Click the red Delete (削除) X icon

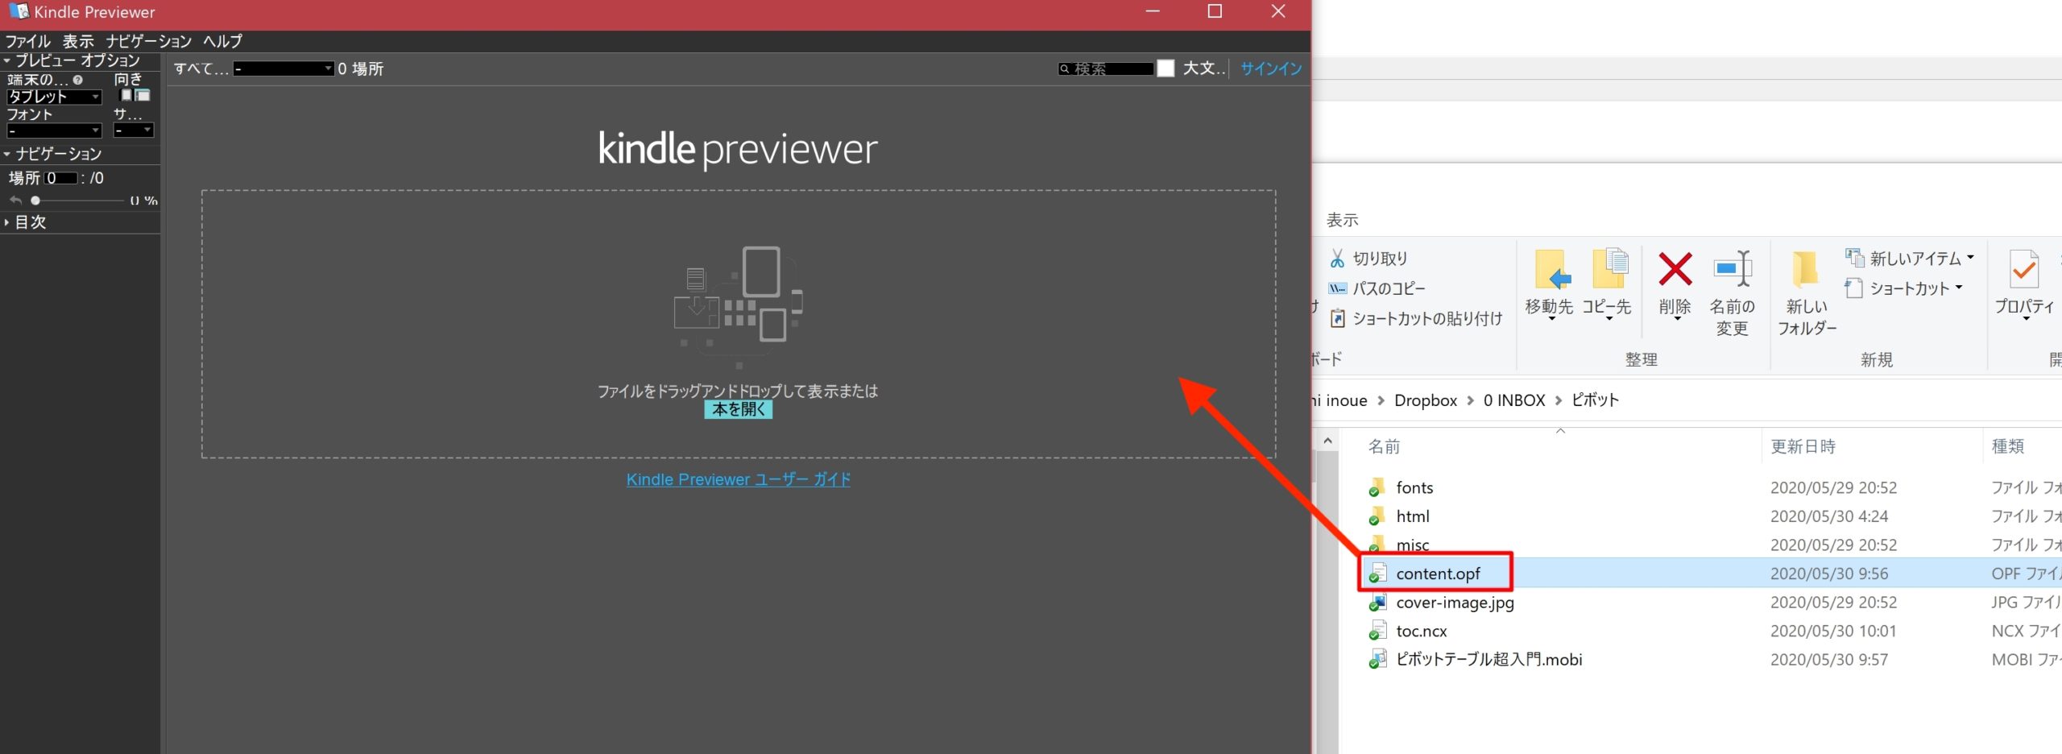(1675, 268)
